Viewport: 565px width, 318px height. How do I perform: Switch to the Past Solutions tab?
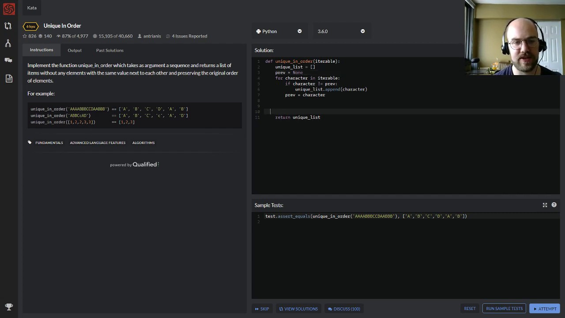point(110,50)
